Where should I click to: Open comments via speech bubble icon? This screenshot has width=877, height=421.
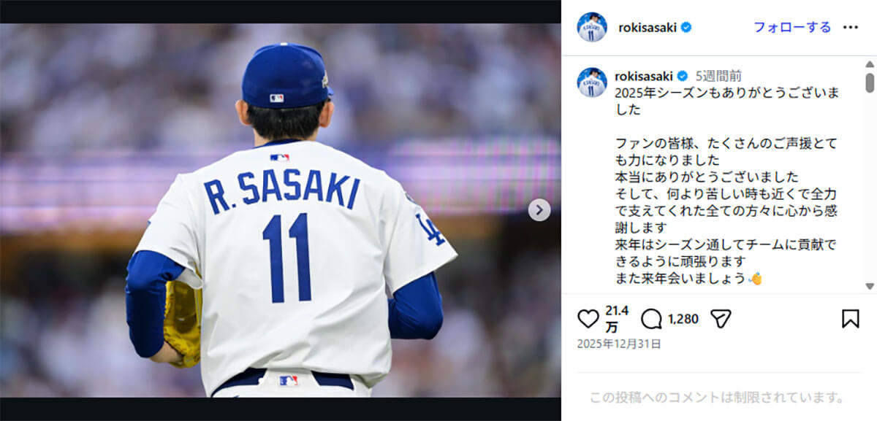pyautogui.click(x=651, y=319)
